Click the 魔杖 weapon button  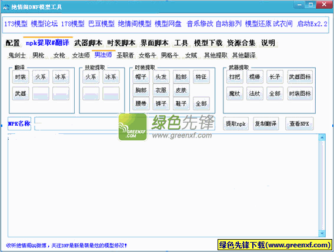tap(235, 93)
